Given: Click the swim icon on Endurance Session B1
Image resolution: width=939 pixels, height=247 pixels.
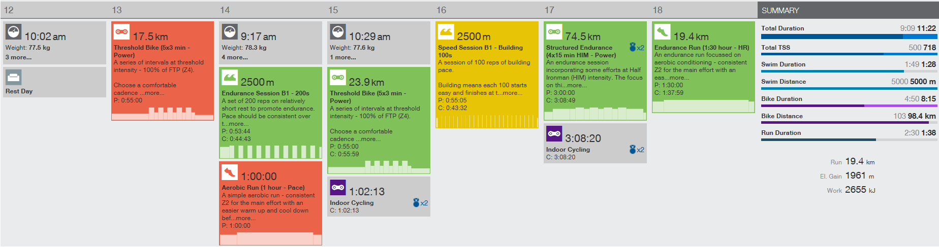Looking at the screenshot, I should (x=230, y=78).
